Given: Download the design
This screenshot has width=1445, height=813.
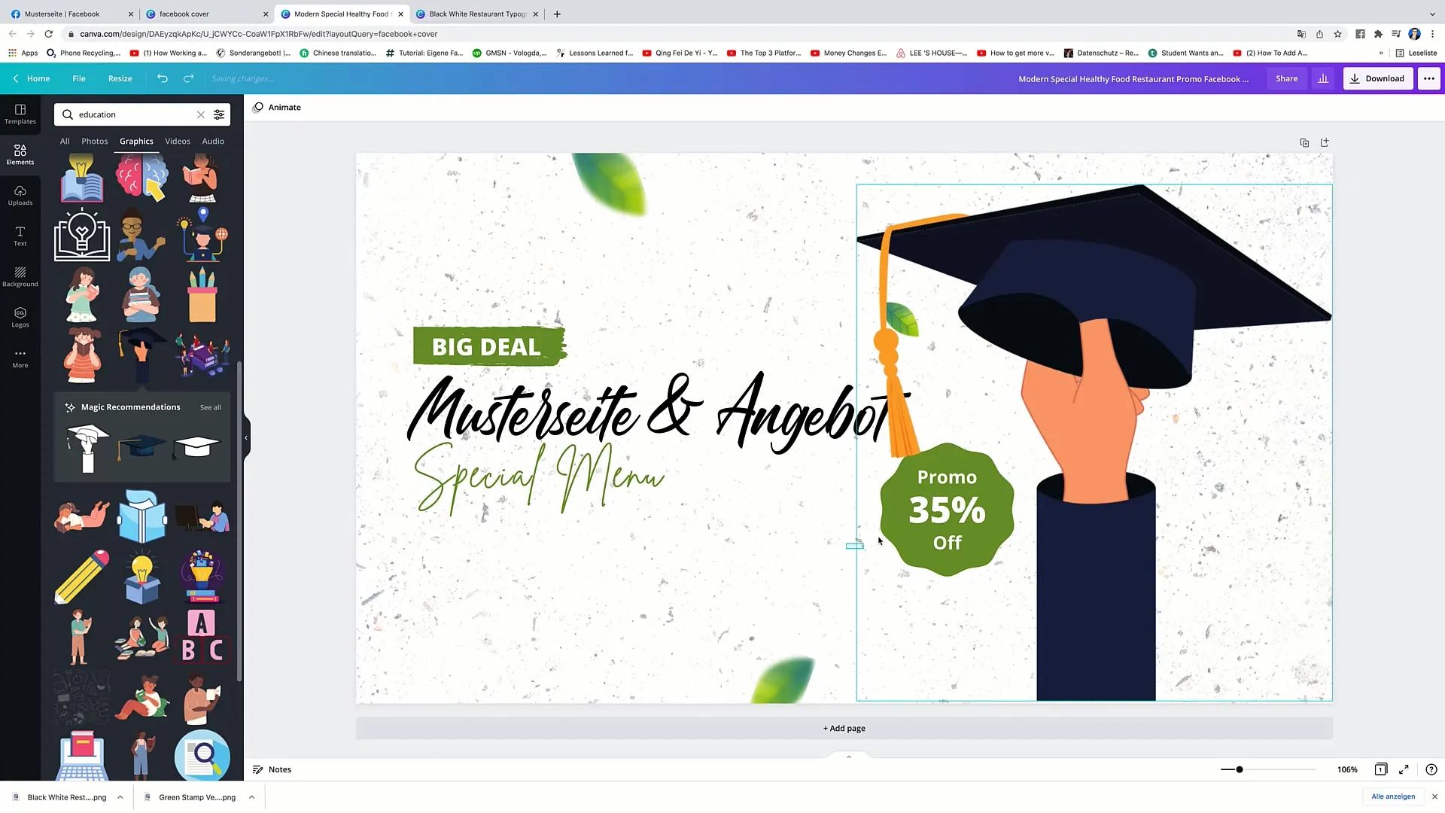Looking at the screenshot, I should 1377,78.
